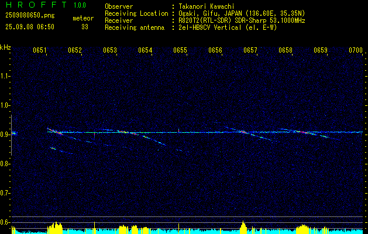Click the vertical spike at 0655

pos(178,130)
